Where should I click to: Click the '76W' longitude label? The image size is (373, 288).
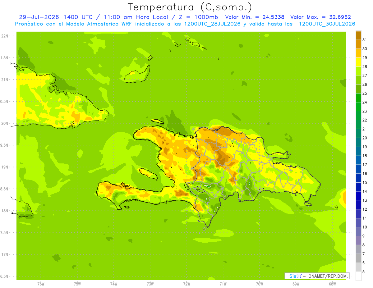click(41, 284)
